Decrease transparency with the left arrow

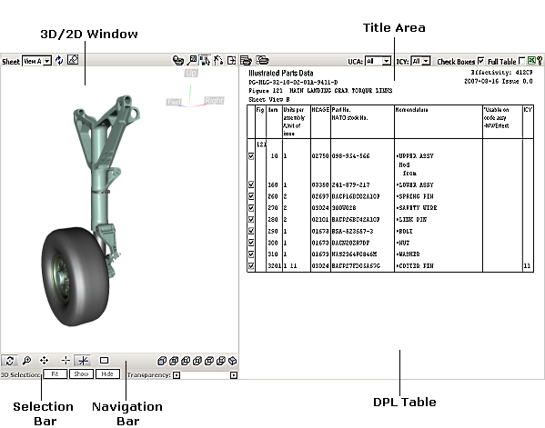(x=177, y=375)
